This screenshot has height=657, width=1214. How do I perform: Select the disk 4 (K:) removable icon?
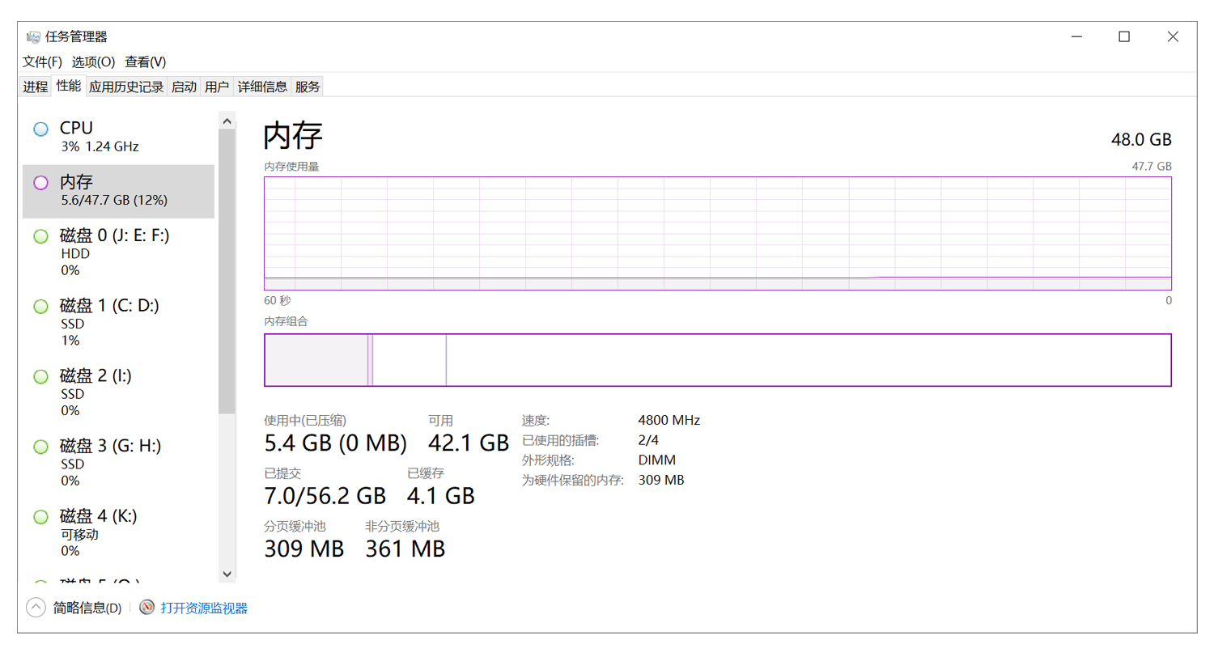click(40, 516)
